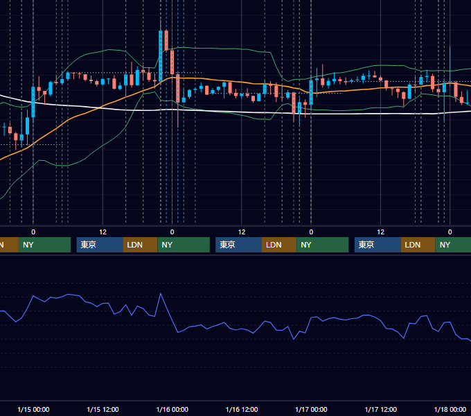Click the 1/16 12:00 date axis label
The height and width of the screenshot is (416, 471).
pos(242,409)
